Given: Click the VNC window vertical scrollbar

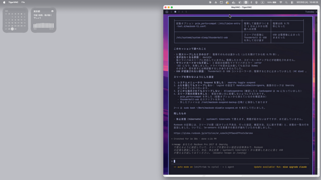Looking at the screenshot, I should coord(318,92).
